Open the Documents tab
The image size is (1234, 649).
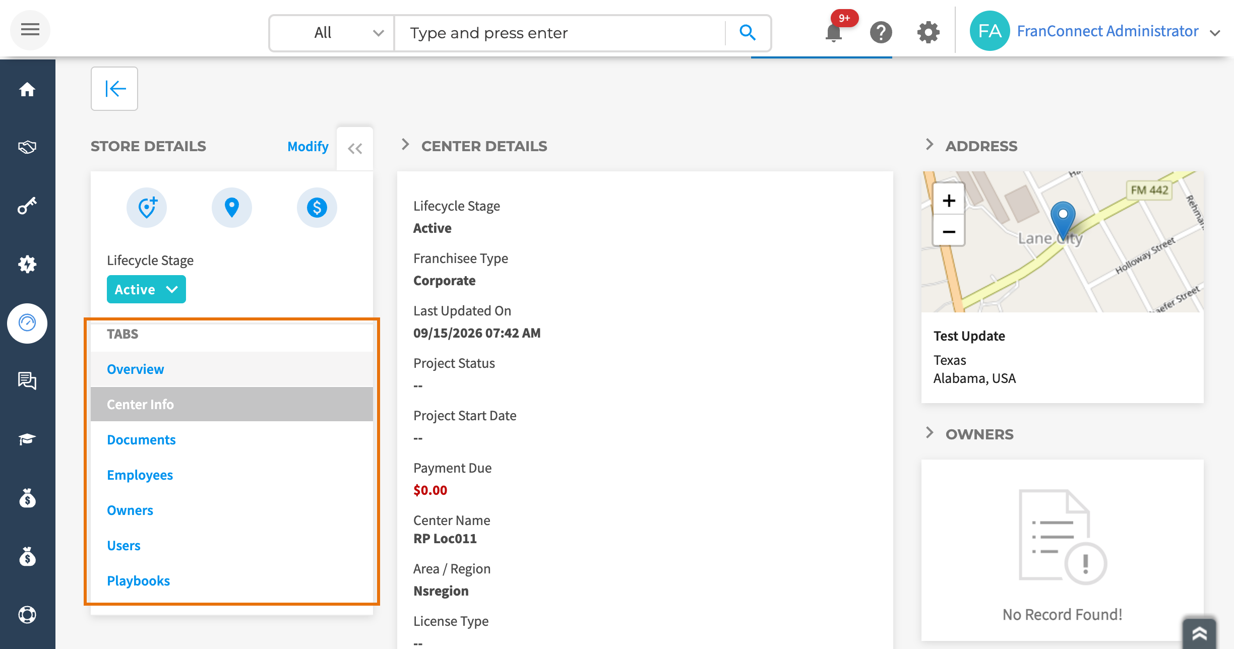(x=232, y=439)
